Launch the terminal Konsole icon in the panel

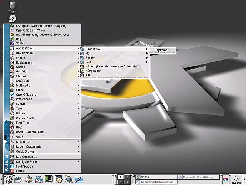click(x=48, y=179)
